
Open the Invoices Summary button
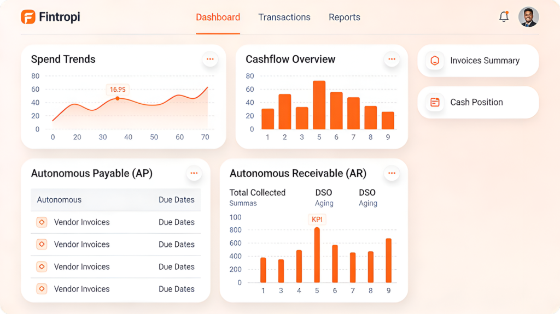[x=478, y=61]
